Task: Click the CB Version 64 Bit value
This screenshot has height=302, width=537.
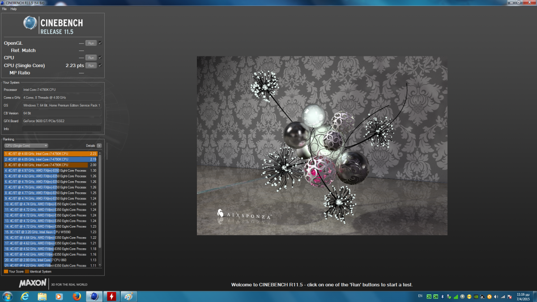Action: (x=62, y=113)
